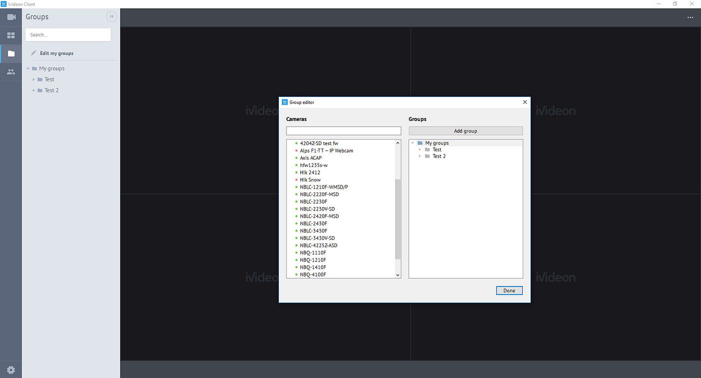Close the Group editor dialog
701x378 pixels.
point(525,102)
